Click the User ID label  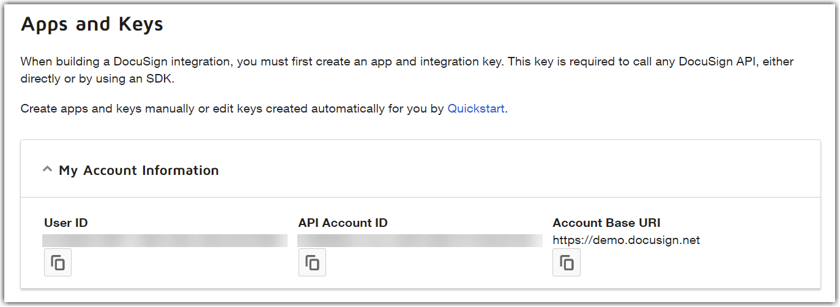66,223
